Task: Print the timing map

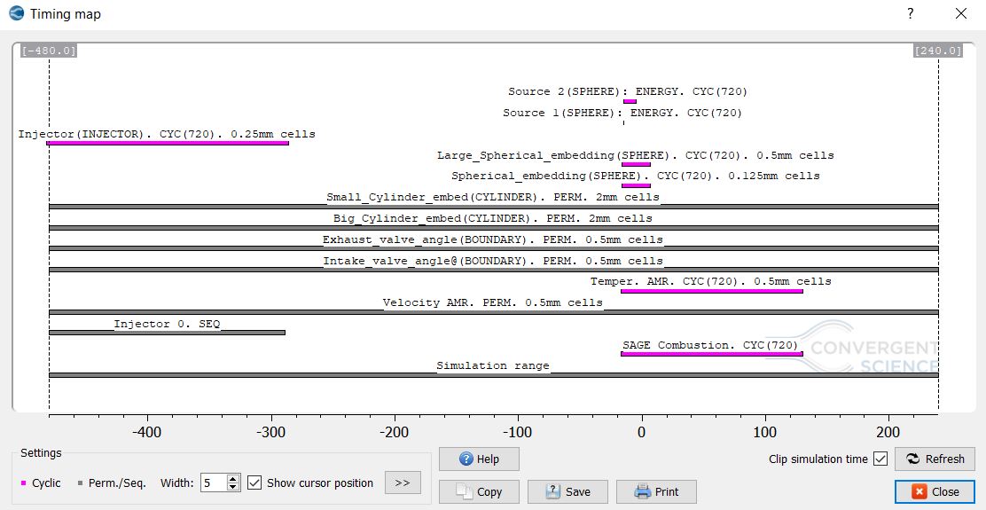Action: point(656,491)
